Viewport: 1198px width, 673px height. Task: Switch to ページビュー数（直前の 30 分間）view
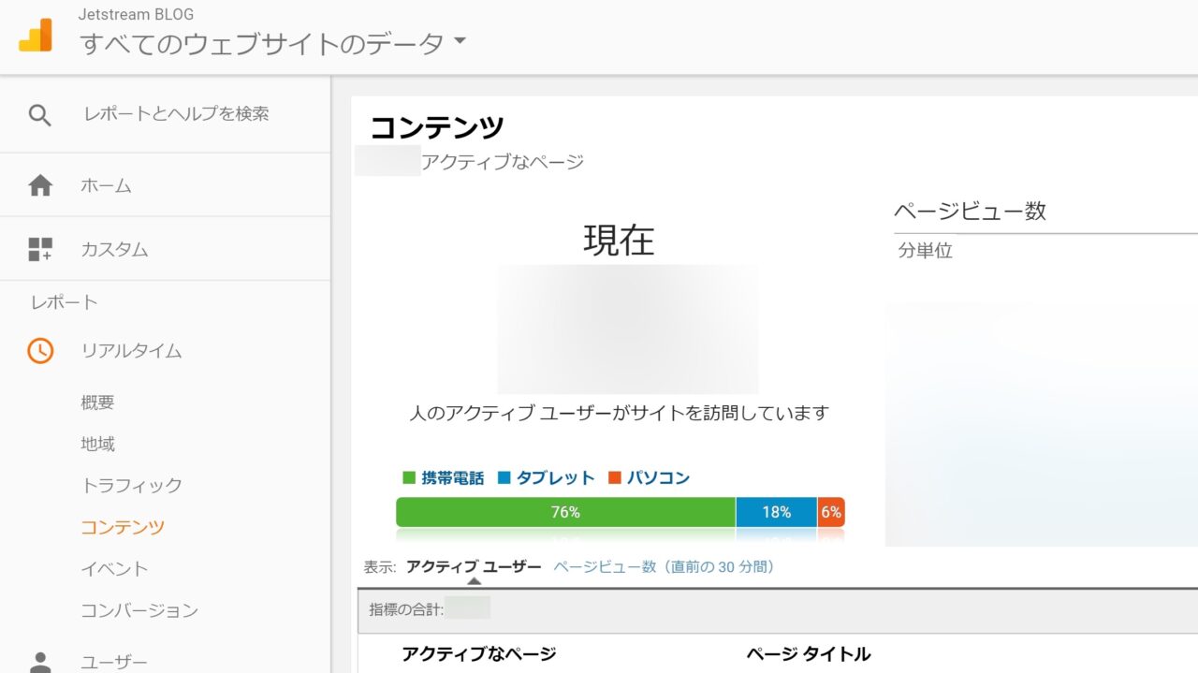(x=664, y=566)
